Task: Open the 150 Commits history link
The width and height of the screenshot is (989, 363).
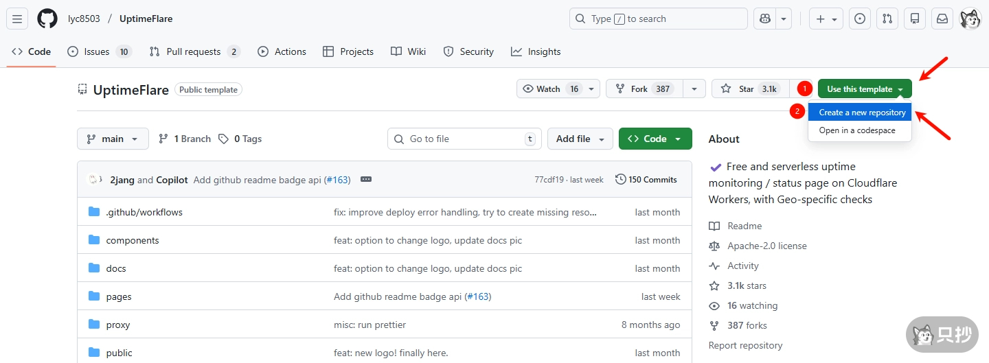Action: point(646,180)
